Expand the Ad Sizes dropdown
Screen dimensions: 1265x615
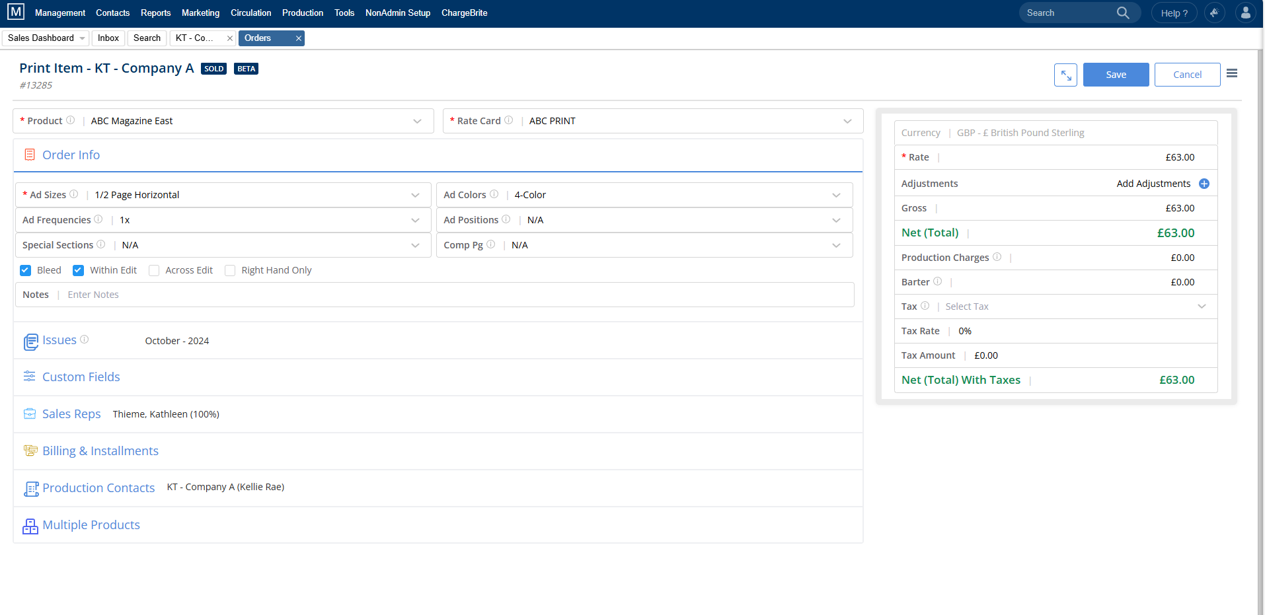point(415,195)
